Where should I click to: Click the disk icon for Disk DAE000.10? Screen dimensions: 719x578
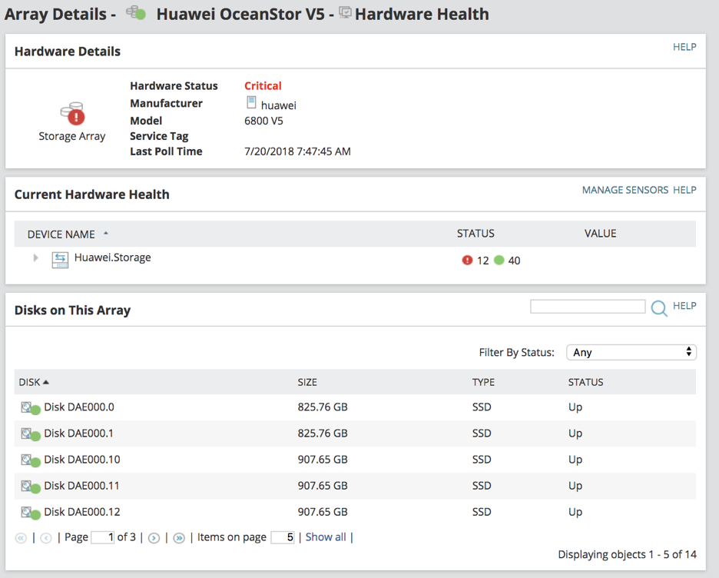point(31,460)
